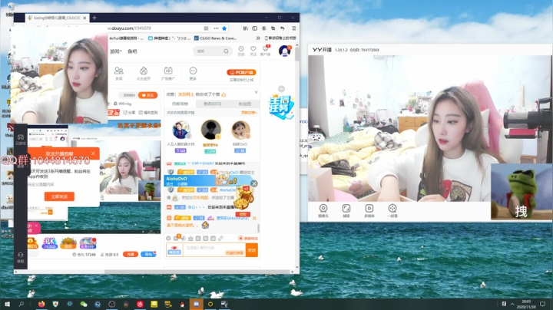
Task: Switch to the nobles tab
Action: click(212, 104)
